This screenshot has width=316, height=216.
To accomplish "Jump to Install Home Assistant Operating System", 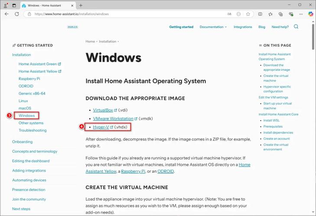I will 274,57.
